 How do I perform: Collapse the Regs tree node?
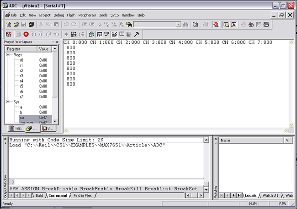pyautogui.click(x=9, y=55)
